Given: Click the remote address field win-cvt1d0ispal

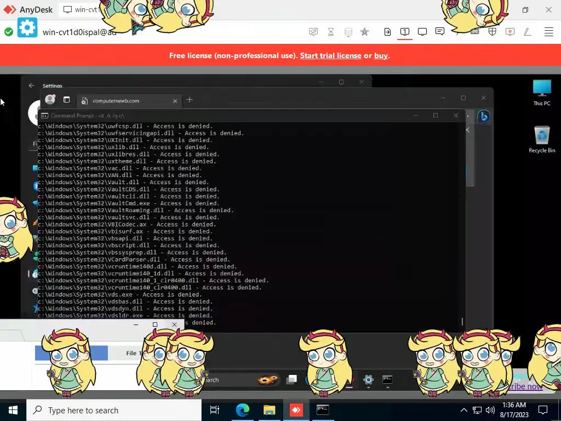Looking at the screenshot, I should [x=79, y=32].
